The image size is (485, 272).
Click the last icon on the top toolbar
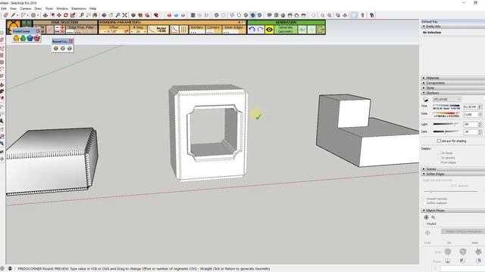[x=372, y=15]
